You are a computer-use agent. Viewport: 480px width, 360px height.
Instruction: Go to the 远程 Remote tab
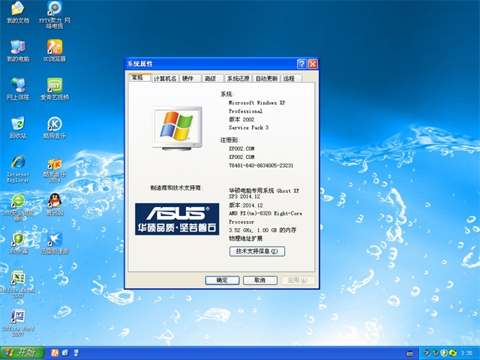tap(289, 78)
